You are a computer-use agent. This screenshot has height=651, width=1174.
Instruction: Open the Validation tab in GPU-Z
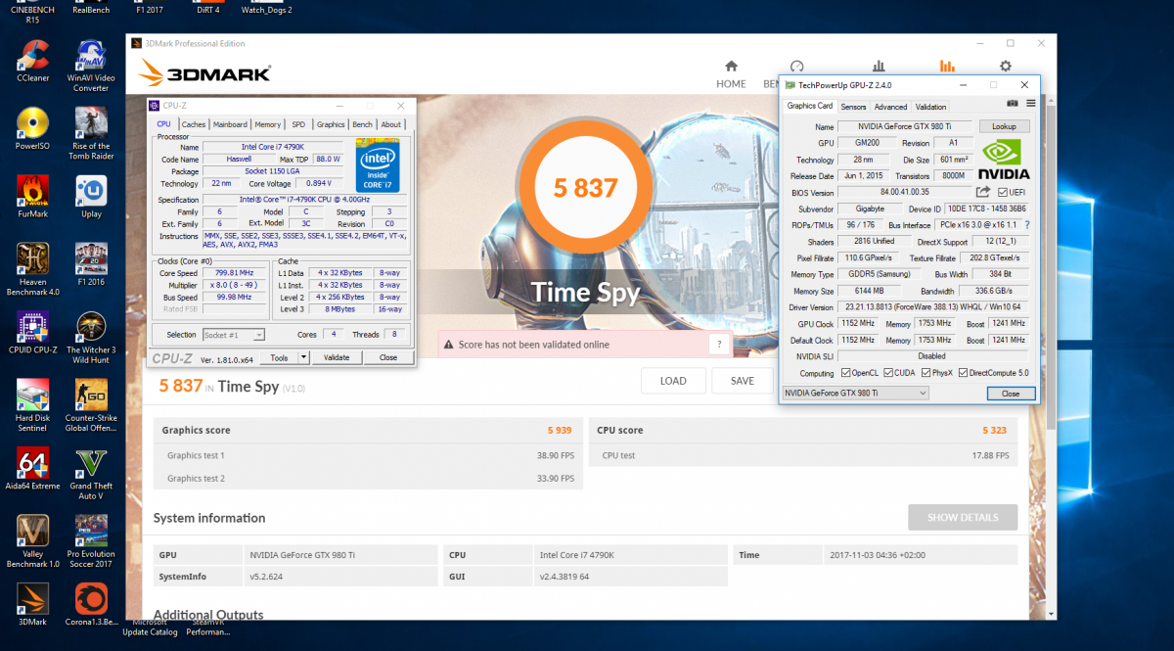coord(930,107)
